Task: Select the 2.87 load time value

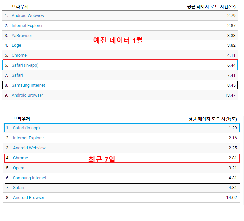Action: 231,26
